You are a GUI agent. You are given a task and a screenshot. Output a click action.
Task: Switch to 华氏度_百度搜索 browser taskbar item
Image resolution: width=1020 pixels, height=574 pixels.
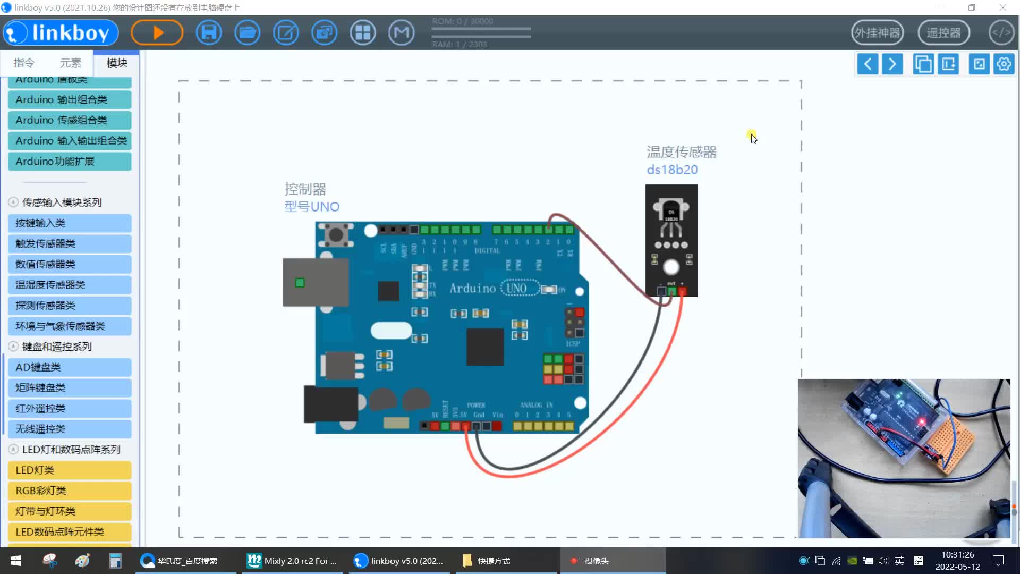coord(185,561)
